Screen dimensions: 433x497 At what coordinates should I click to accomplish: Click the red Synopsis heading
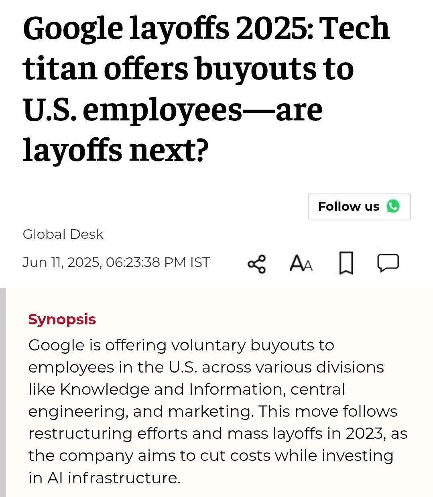coord(62,320)
